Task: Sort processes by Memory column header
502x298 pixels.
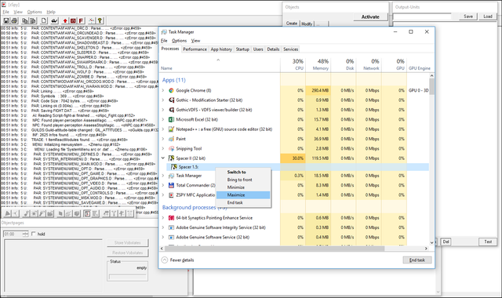Action: pyautogui.click(x=318, y=64)
